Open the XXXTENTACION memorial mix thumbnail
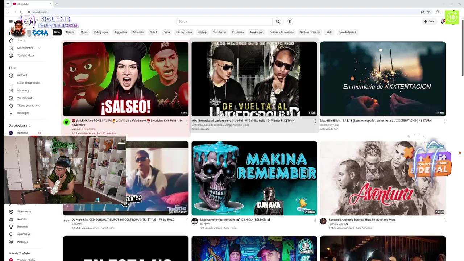This screenshot has width=464, height=261. [x=383, y=79]
